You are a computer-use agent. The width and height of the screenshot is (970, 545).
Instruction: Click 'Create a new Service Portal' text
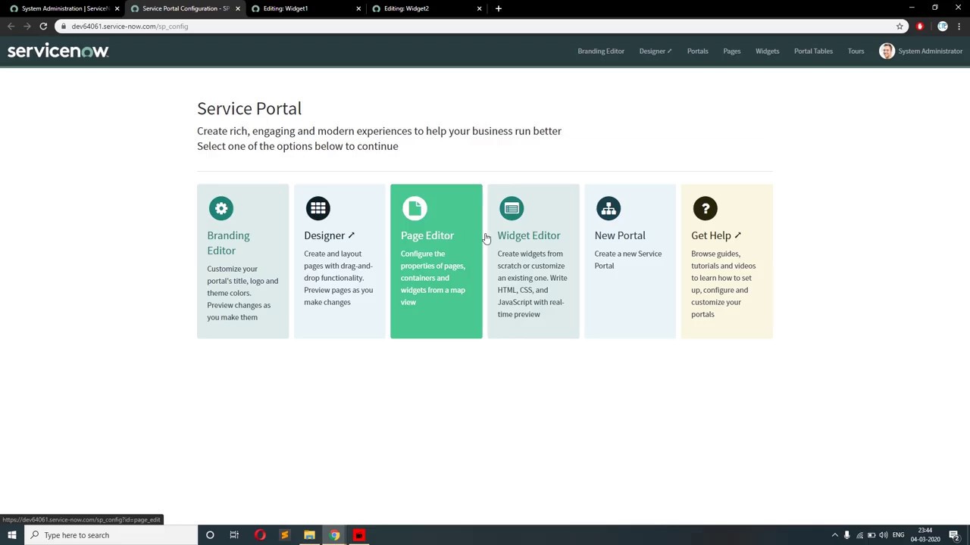(x=628, y=260)
